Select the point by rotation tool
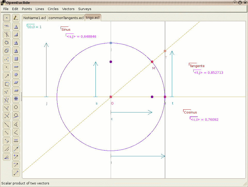The image size is (248, 187). 7,84
